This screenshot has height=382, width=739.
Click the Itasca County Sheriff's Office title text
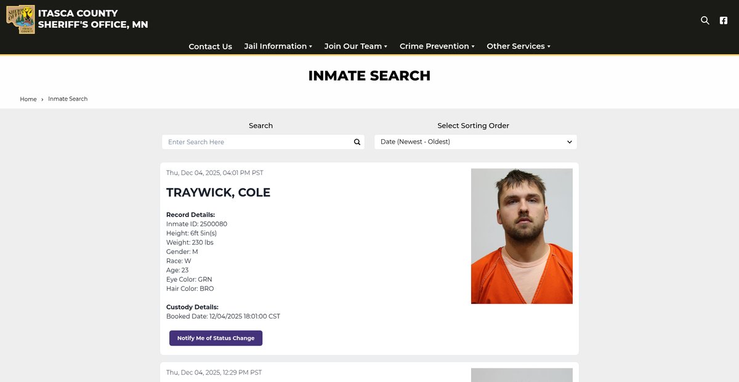tap(93, 19)
